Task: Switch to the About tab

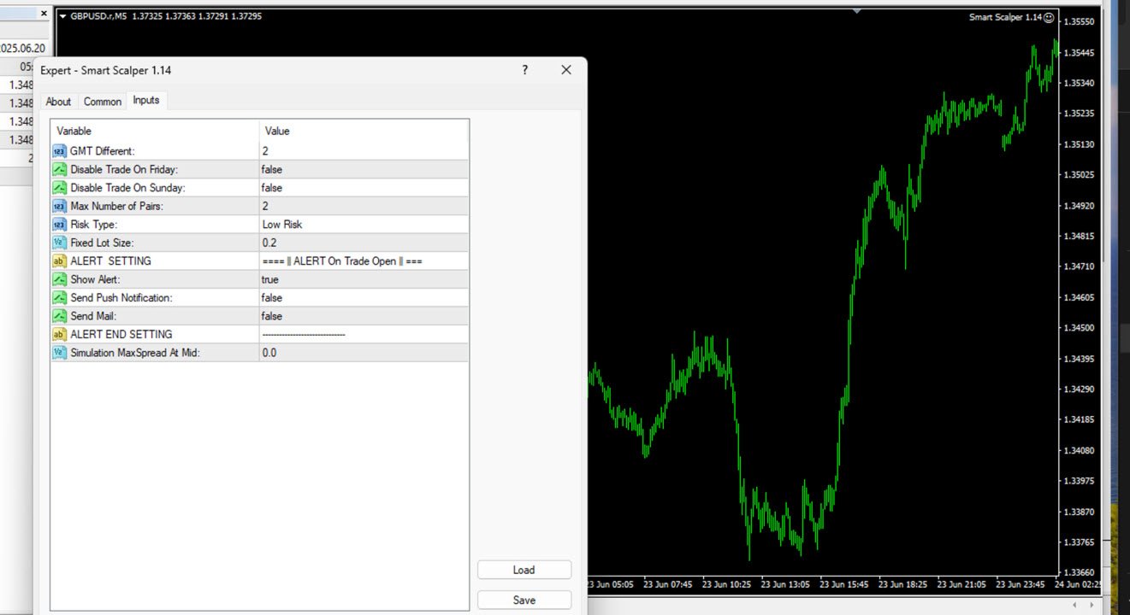Action: pos(58,102)
